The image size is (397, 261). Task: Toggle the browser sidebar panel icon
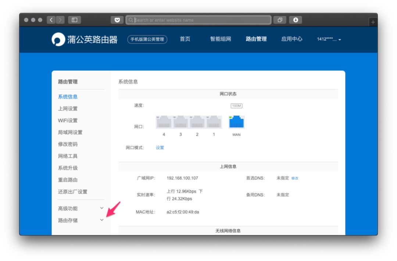[x=74, y=20]
